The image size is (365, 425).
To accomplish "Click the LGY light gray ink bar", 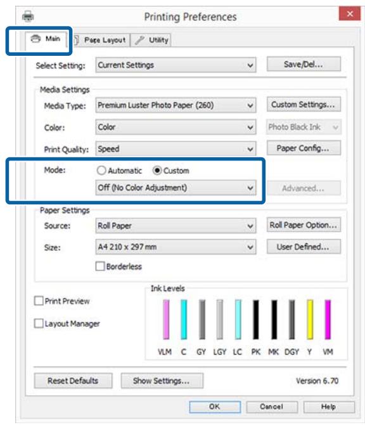I will (220, 319).
